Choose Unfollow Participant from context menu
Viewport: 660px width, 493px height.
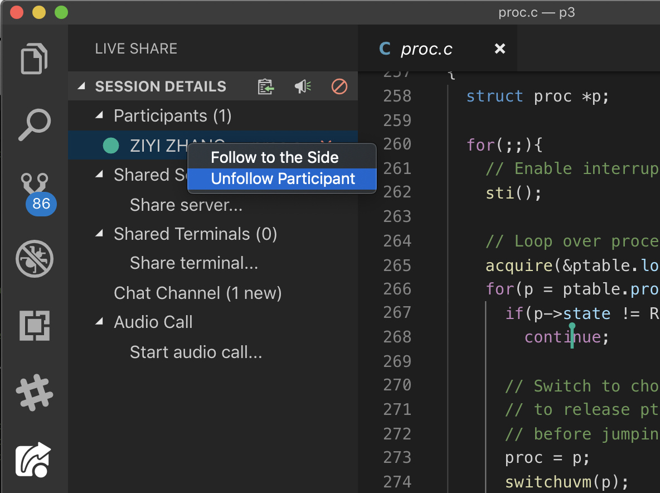283,179
